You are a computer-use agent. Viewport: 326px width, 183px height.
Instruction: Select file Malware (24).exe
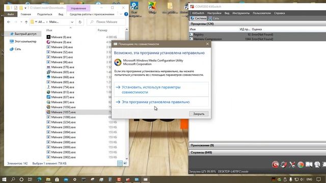(x=62, y=47)
